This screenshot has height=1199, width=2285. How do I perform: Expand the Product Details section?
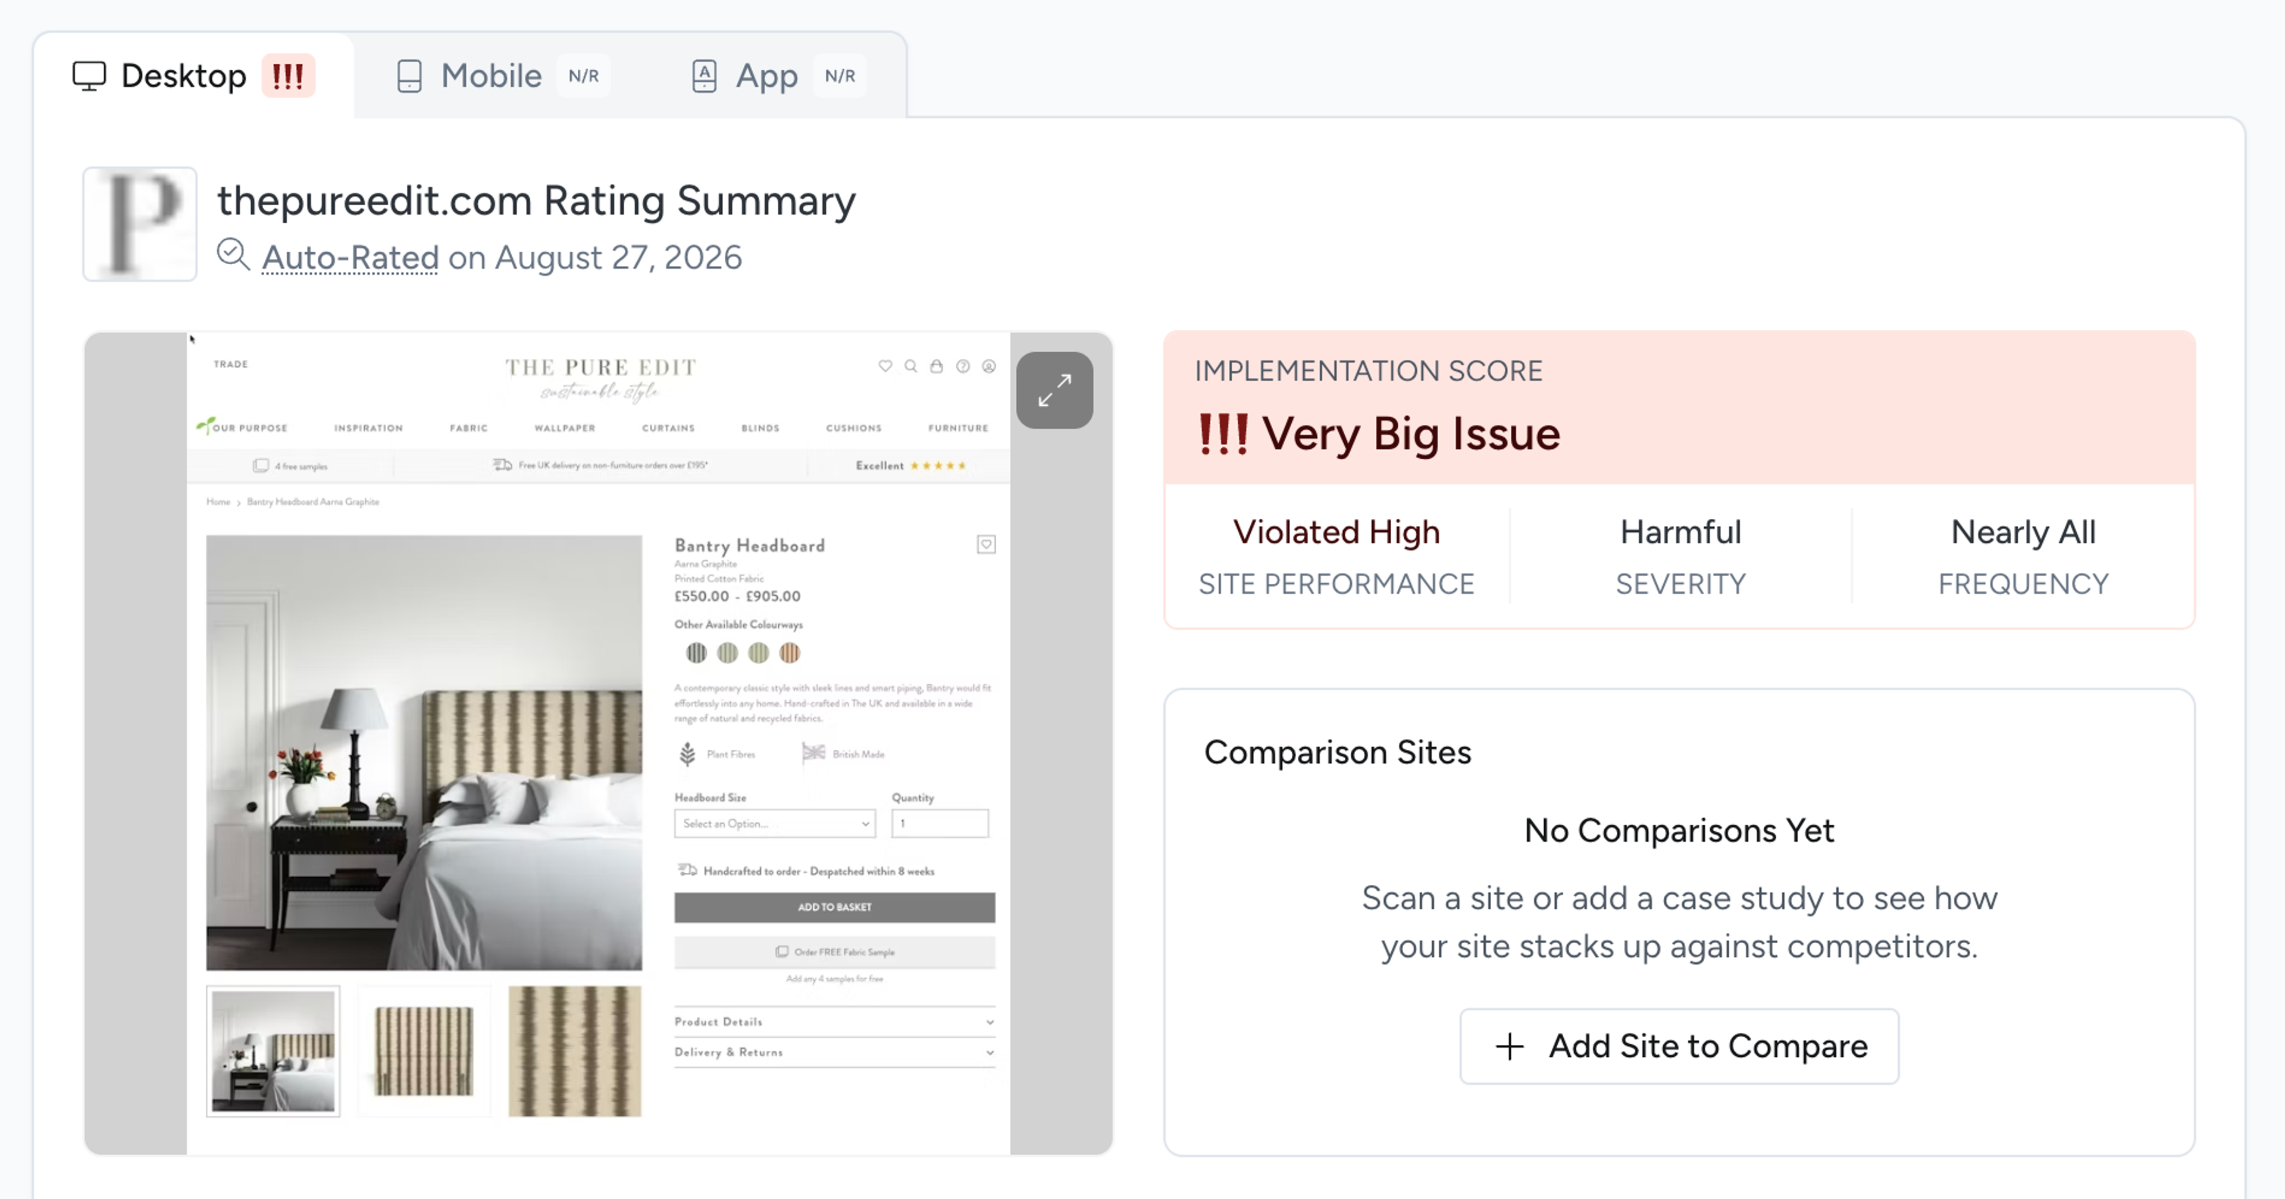(x=834, y=1022)
